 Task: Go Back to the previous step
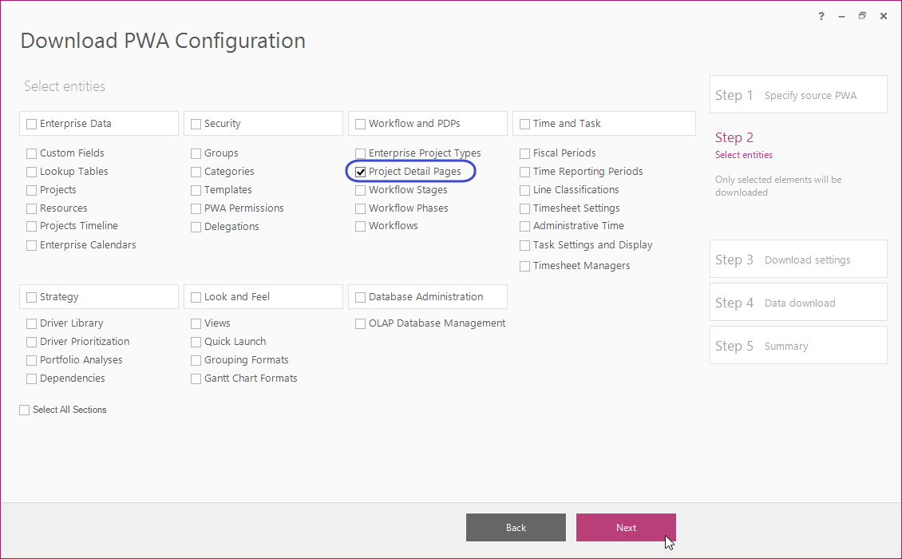pos(516,527)
